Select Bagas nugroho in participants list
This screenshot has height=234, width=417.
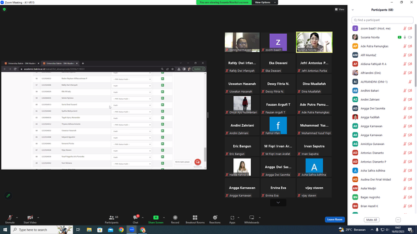point(382,197)
